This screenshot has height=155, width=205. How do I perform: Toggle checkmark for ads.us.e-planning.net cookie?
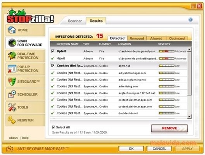53,80
